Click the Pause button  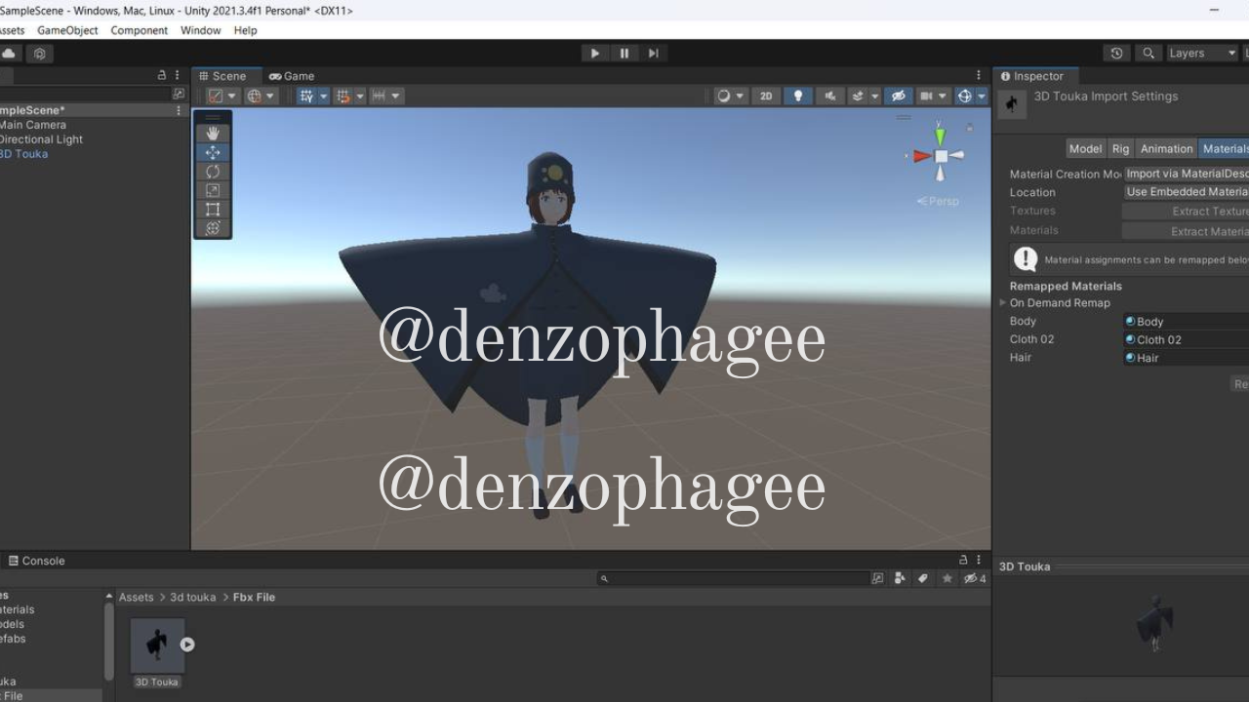pos(624,53)
